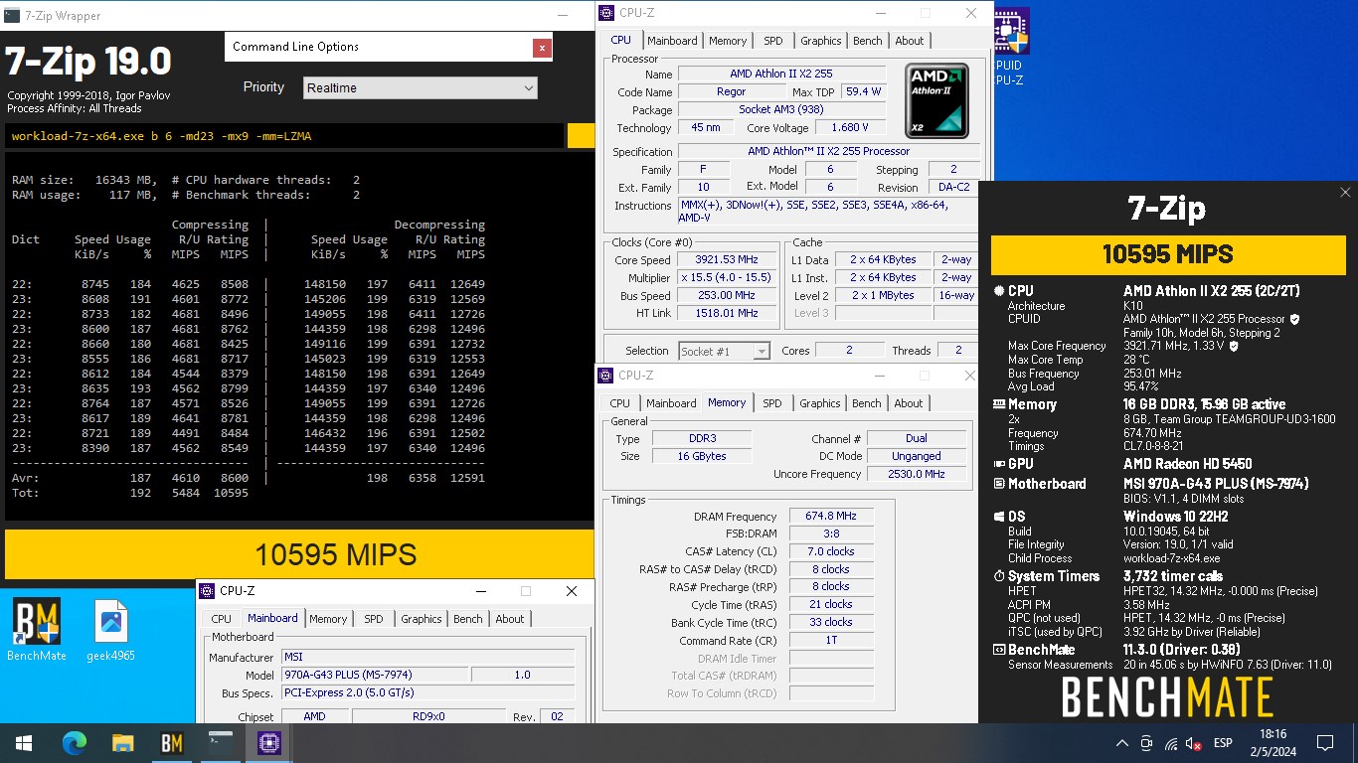Image resolution: width=1358 pixels, height=763 pixels.
Task: Switch to 7-Zip Wrapper console taskbar icon
Action: tap(220, 743)
